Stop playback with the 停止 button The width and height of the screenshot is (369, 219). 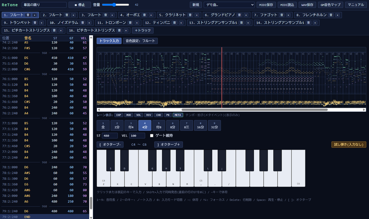tap(80, 5)
